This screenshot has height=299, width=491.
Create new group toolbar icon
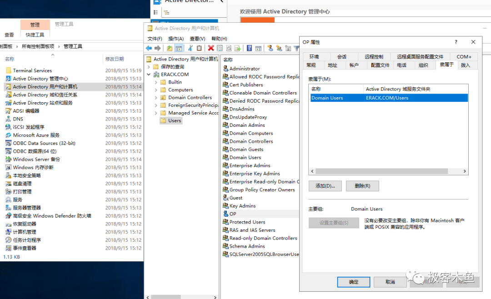pos(279,48)
